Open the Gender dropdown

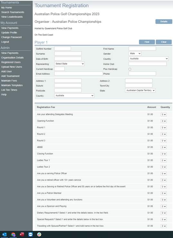tap(135, 53)
